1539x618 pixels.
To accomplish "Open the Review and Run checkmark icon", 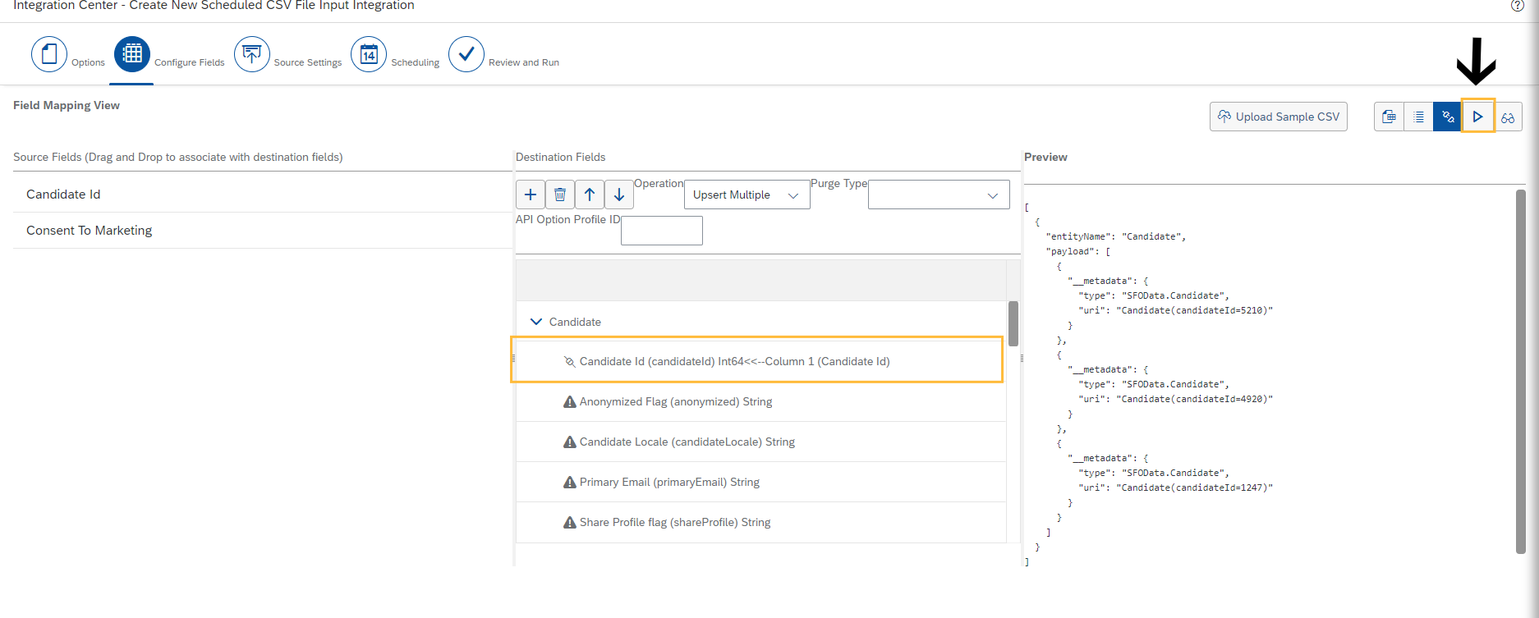I will coord(466,54).
